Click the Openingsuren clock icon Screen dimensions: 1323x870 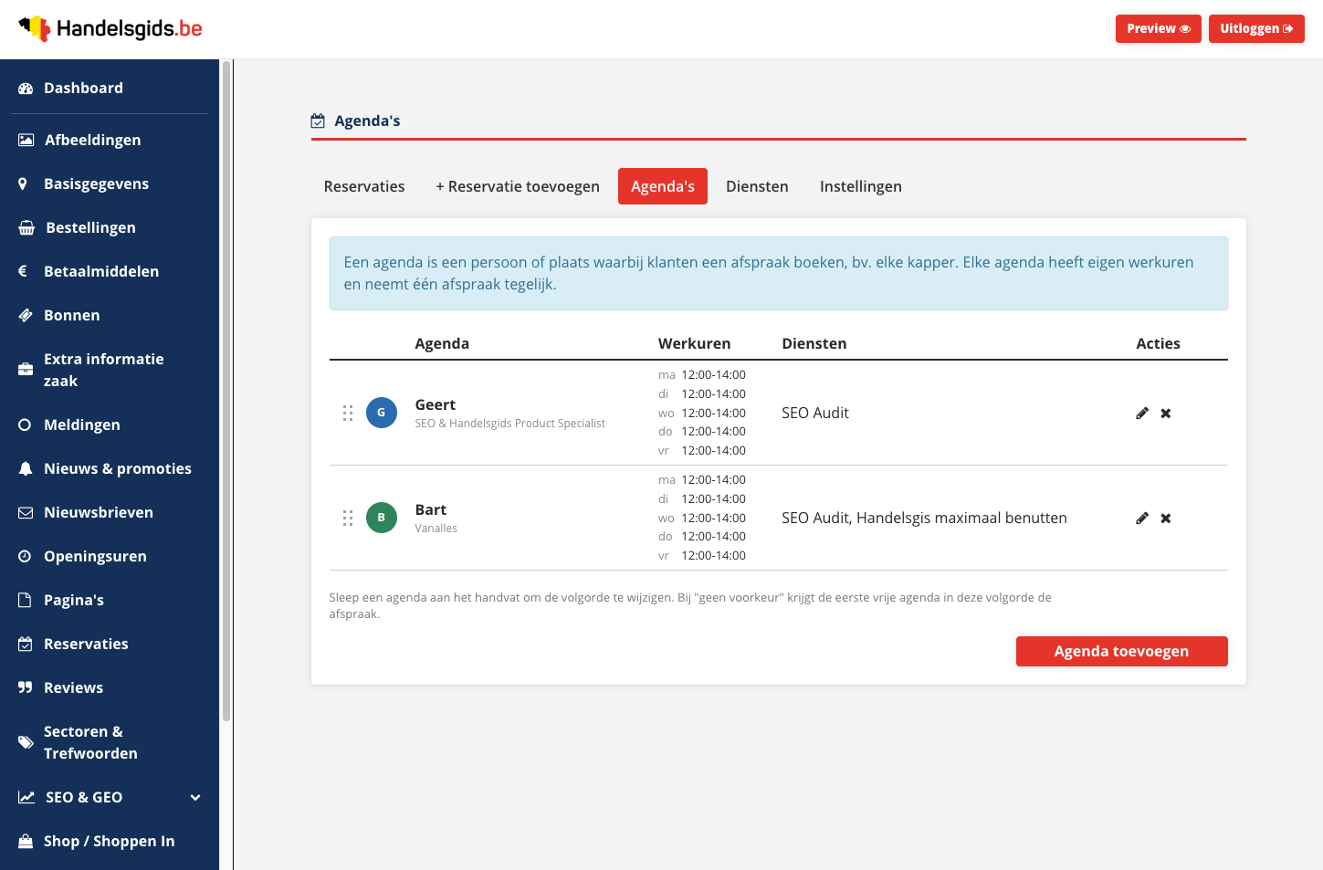[x=25, y=556]
